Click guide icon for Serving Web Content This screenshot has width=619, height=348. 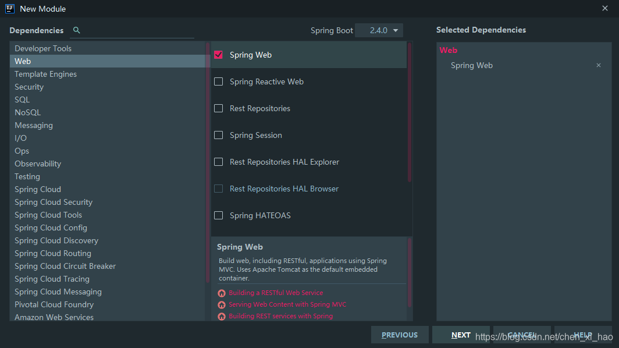[x=222, y=305]
